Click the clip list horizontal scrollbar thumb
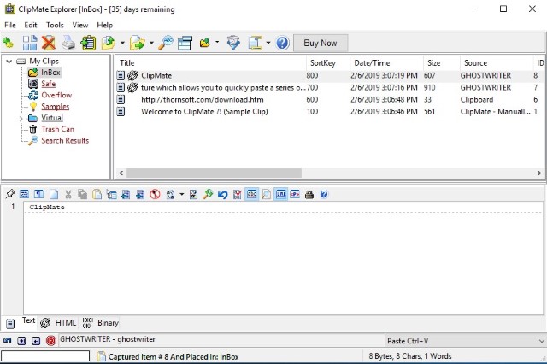Screen dimensions: 547x364 (x=214, y=173)
